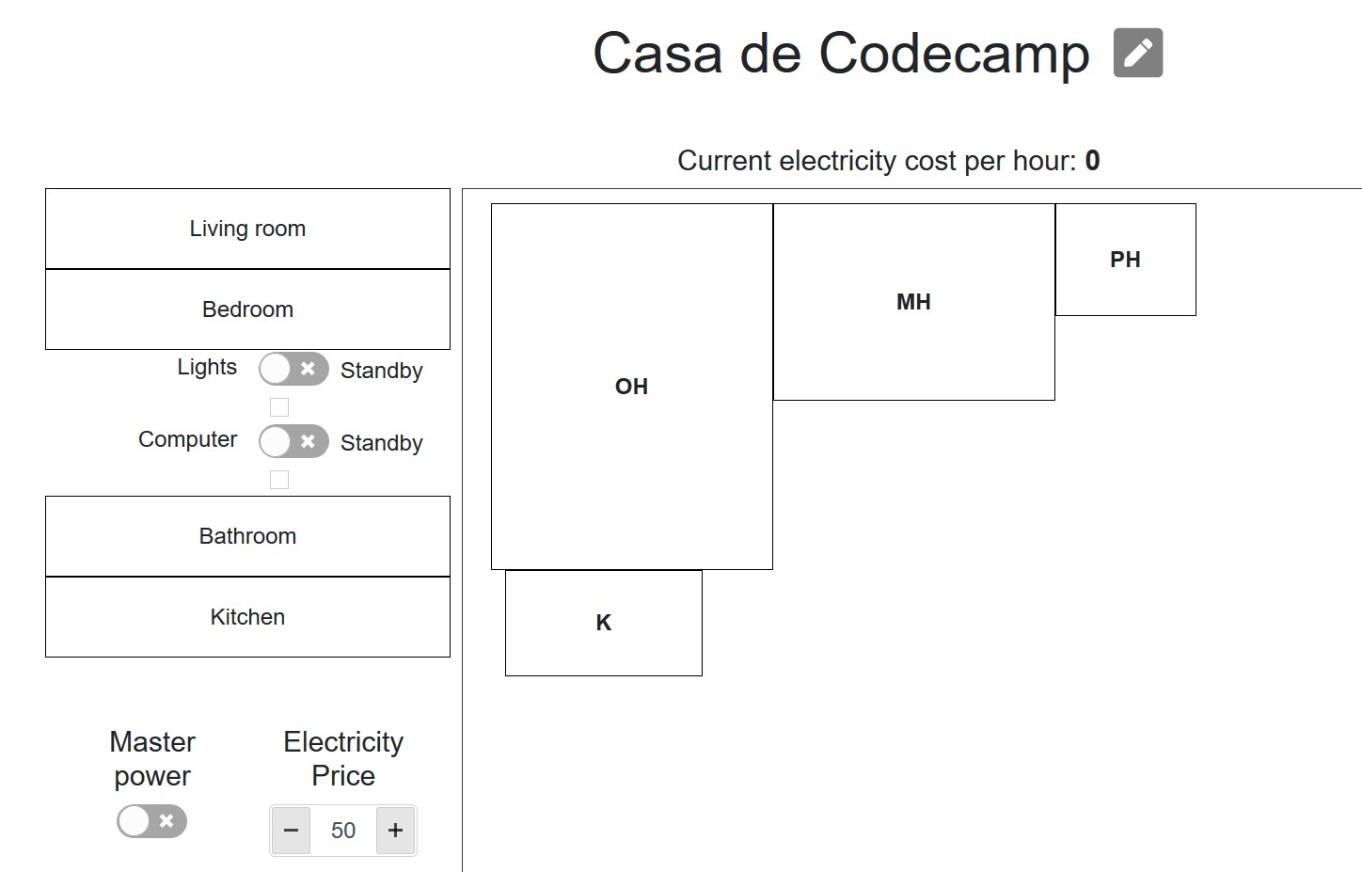Screen dimensions: 1362x872
Task: Click the pencil edit icon beside the title
Action: pos(1137,53)
